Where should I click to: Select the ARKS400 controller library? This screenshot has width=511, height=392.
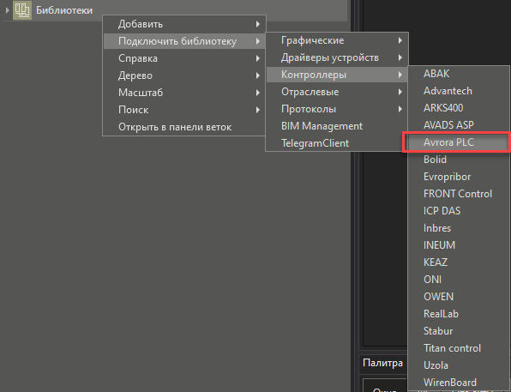[459, 108]
